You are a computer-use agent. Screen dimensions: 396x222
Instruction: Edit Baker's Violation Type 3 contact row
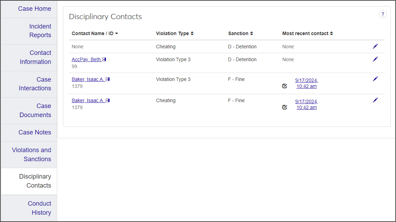pos(375,79)
